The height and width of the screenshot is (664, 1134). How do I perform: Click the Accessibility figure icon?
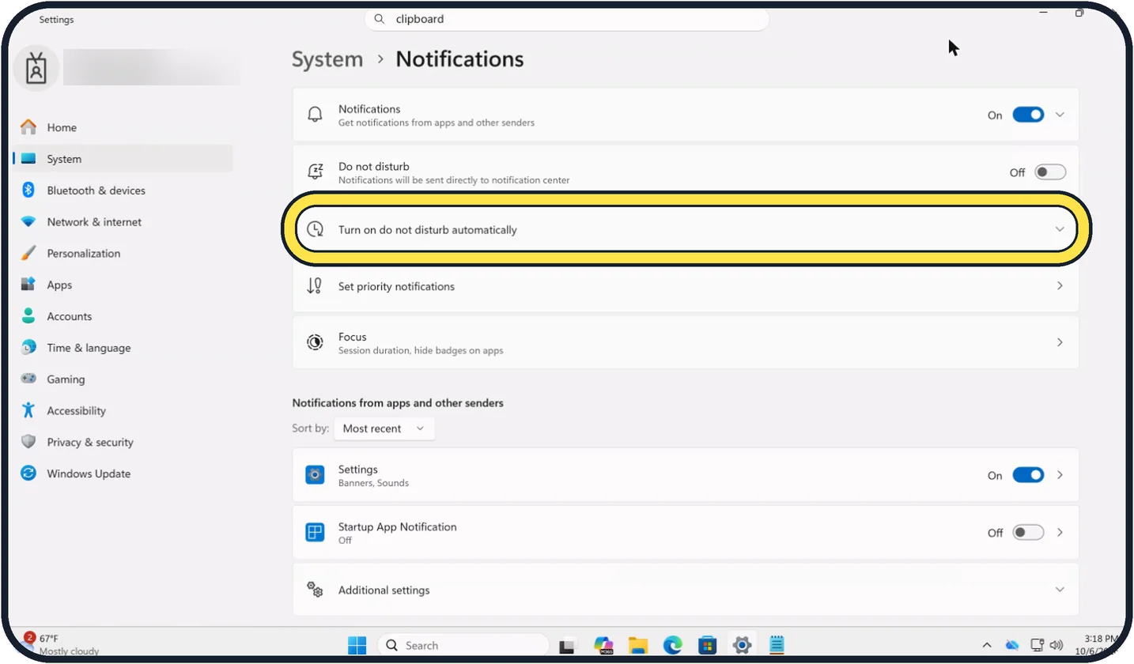pos(28,410)
